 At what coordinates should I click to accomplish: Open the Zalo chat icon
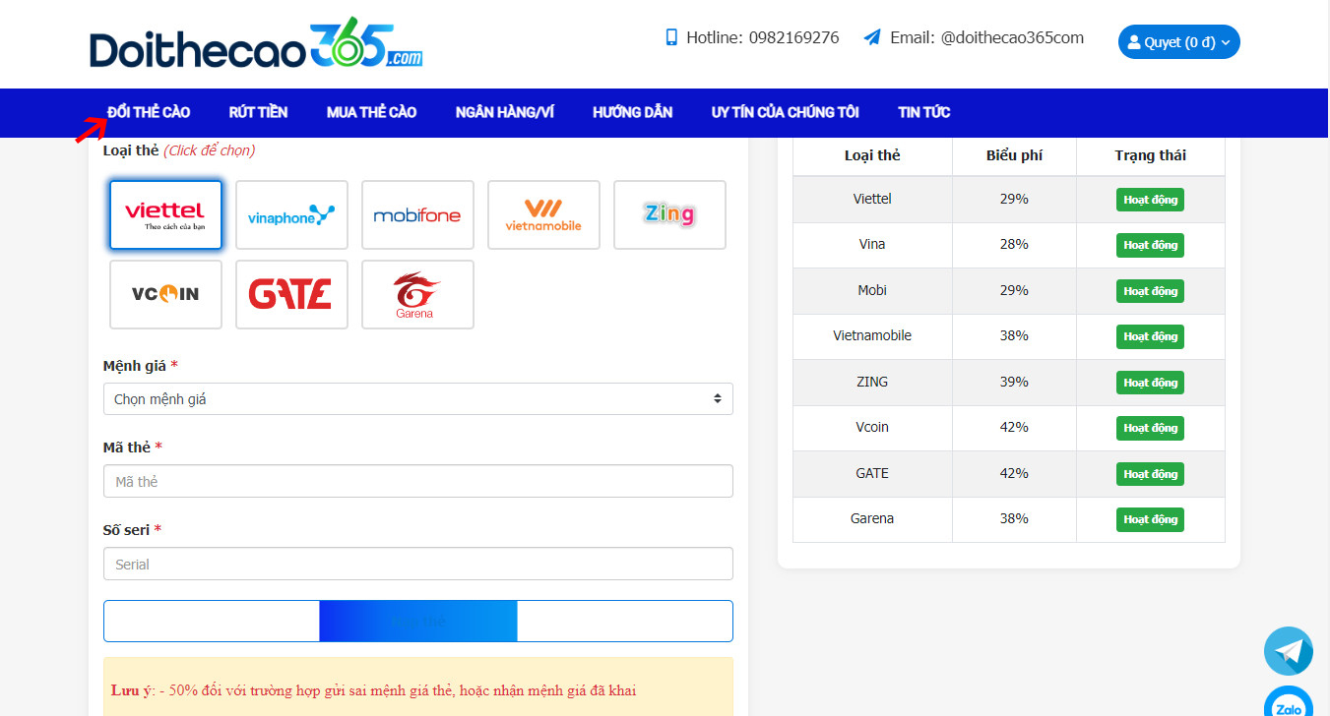point(1289,703)
